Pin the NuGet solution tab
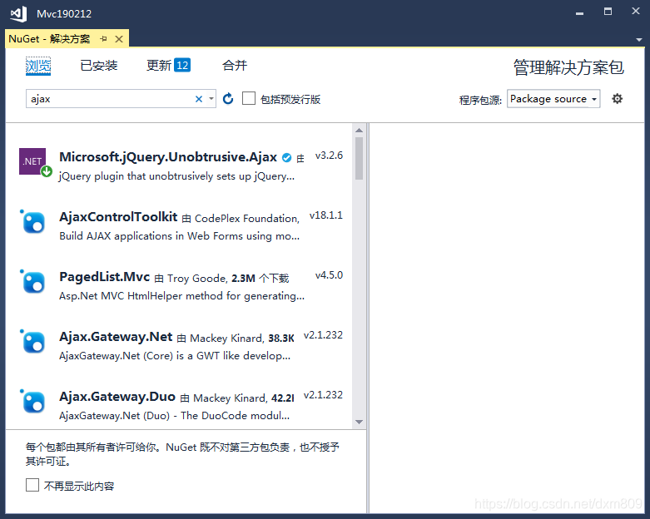 click(x=104, y=39)
